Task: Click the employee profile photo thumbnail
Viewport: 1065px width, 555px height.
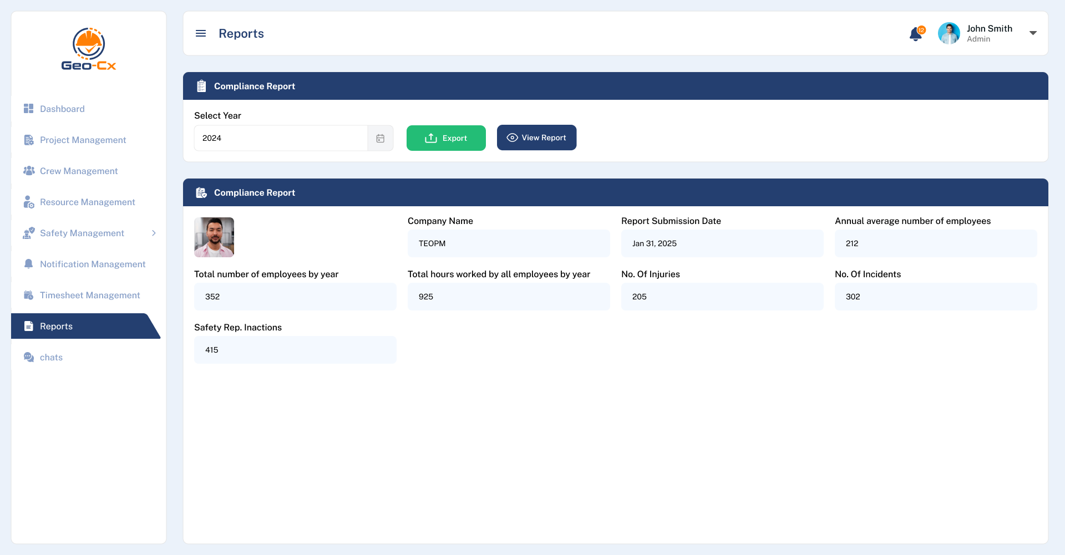Action: pyautogui.click(x=214, y=237)
